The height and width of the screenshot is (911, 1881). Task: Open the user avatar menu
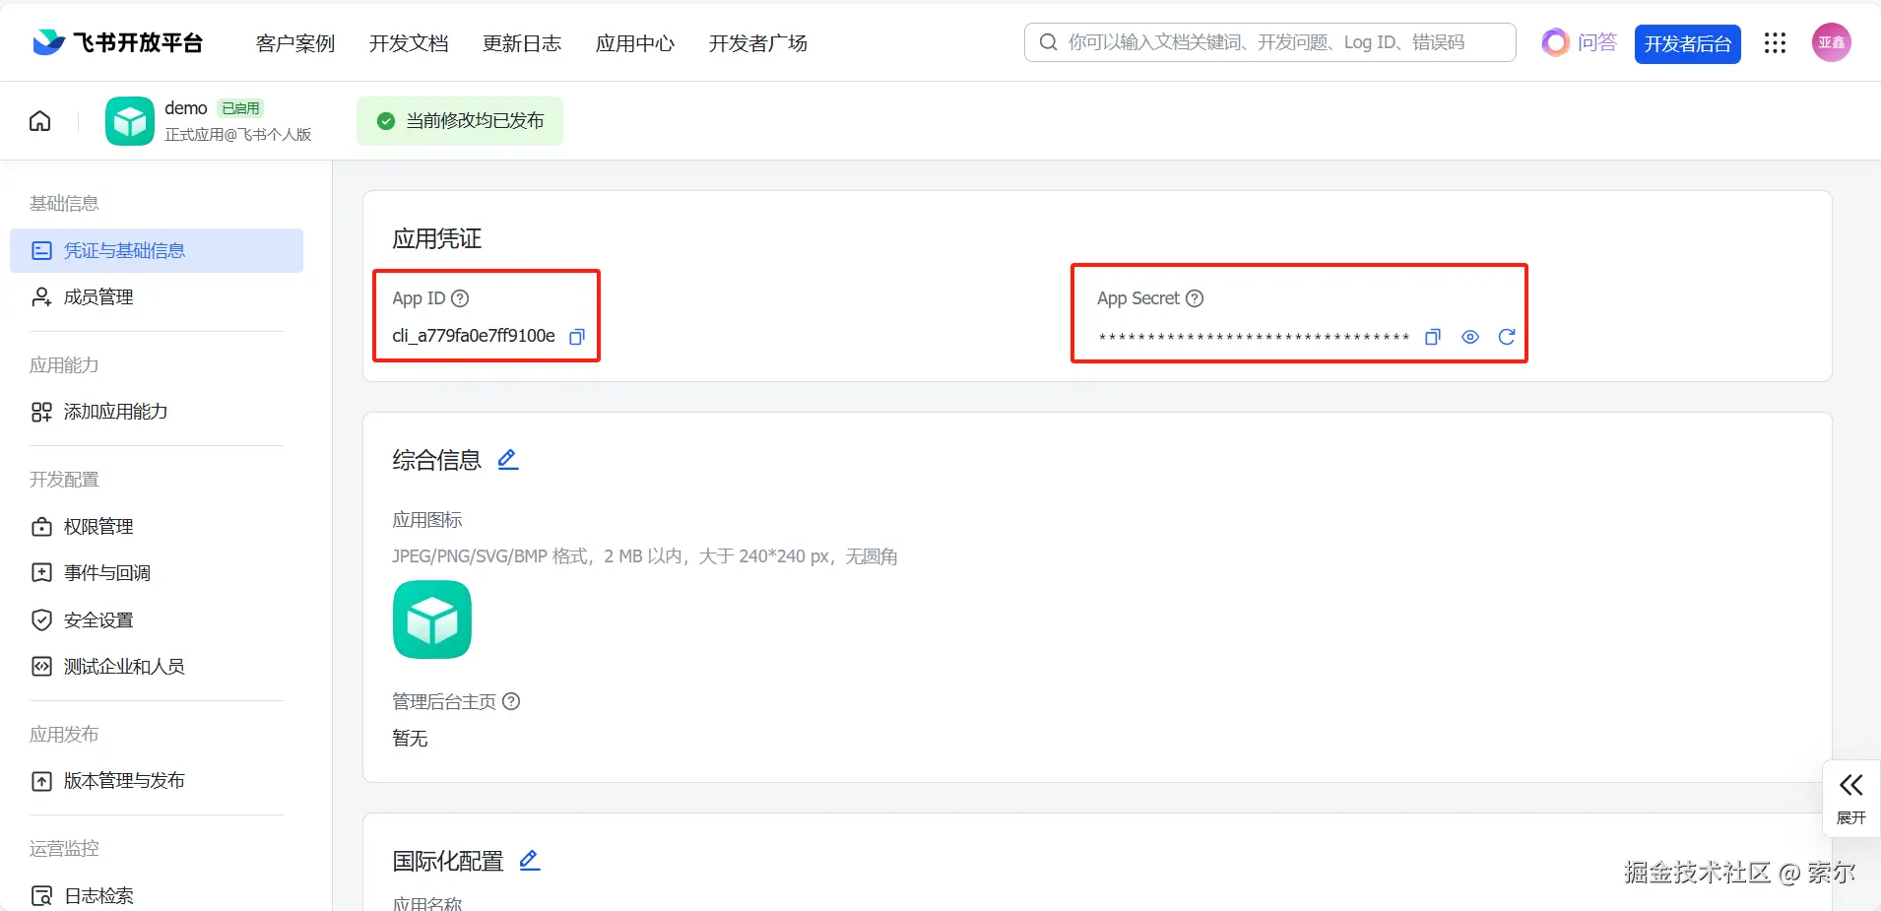tap(1831, 42)
